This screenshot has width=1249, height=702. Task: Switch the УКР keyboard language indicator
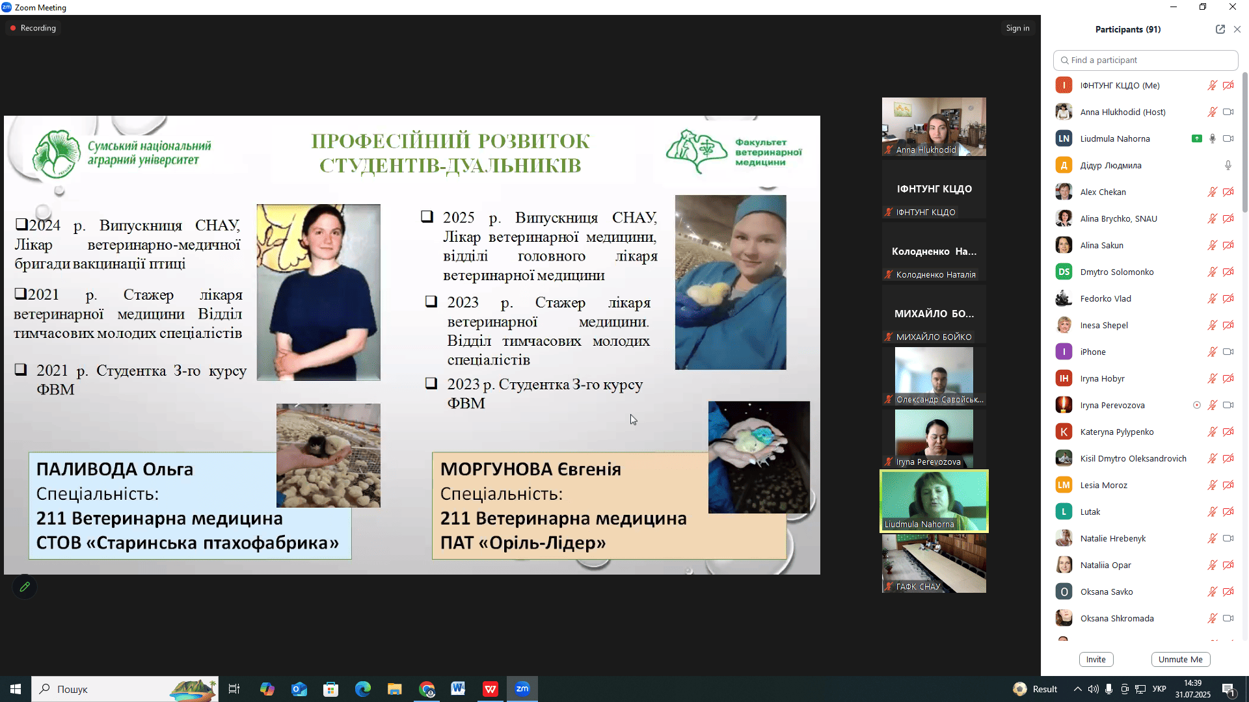click(x=1159, y=689)
